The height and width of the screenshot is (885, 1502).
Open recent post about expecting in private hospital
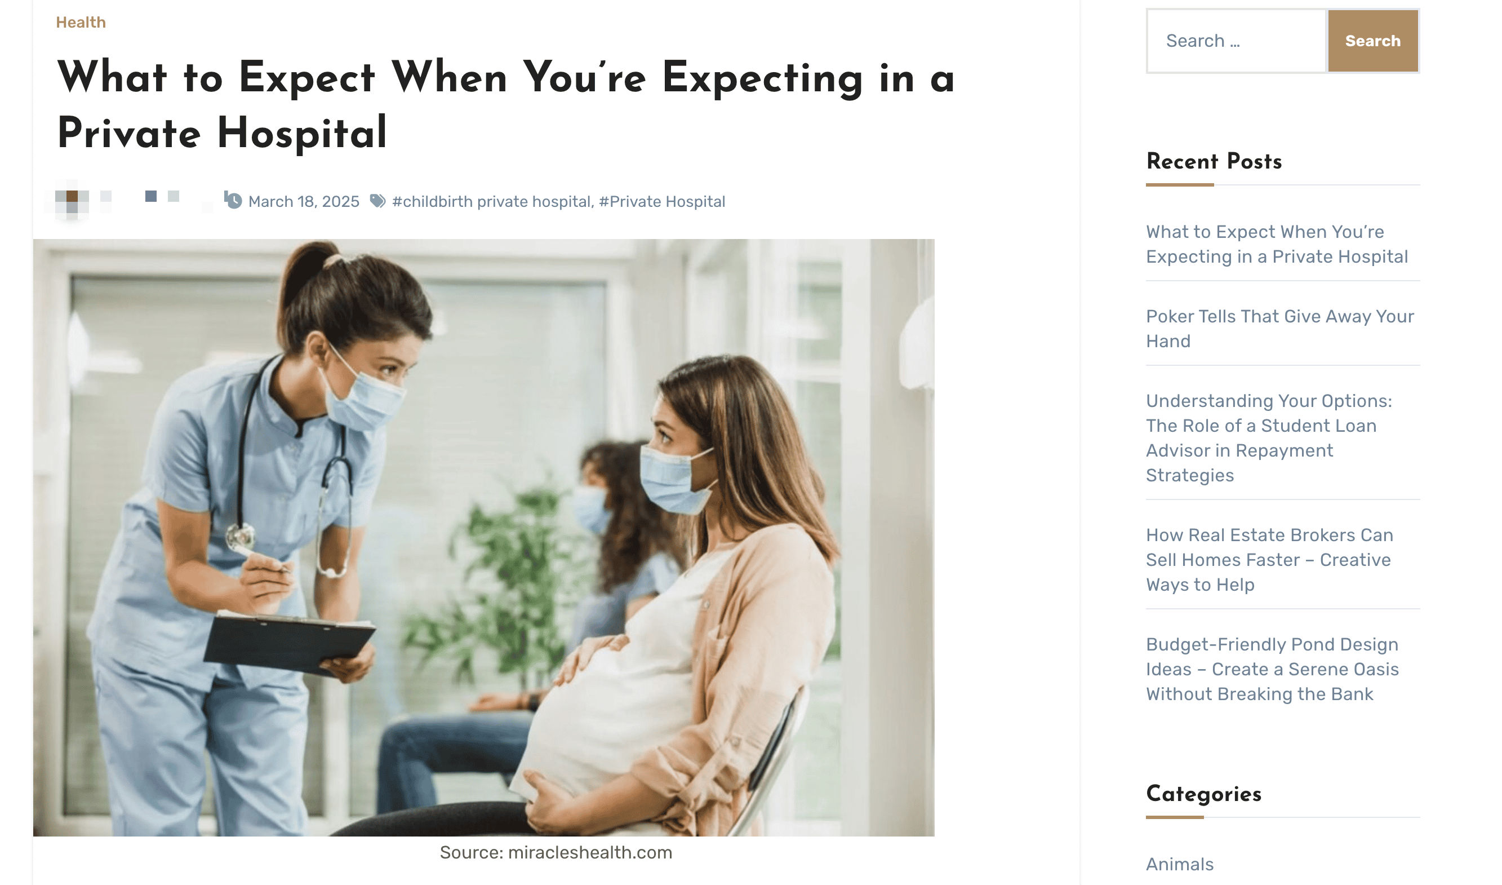point(1277,244)
